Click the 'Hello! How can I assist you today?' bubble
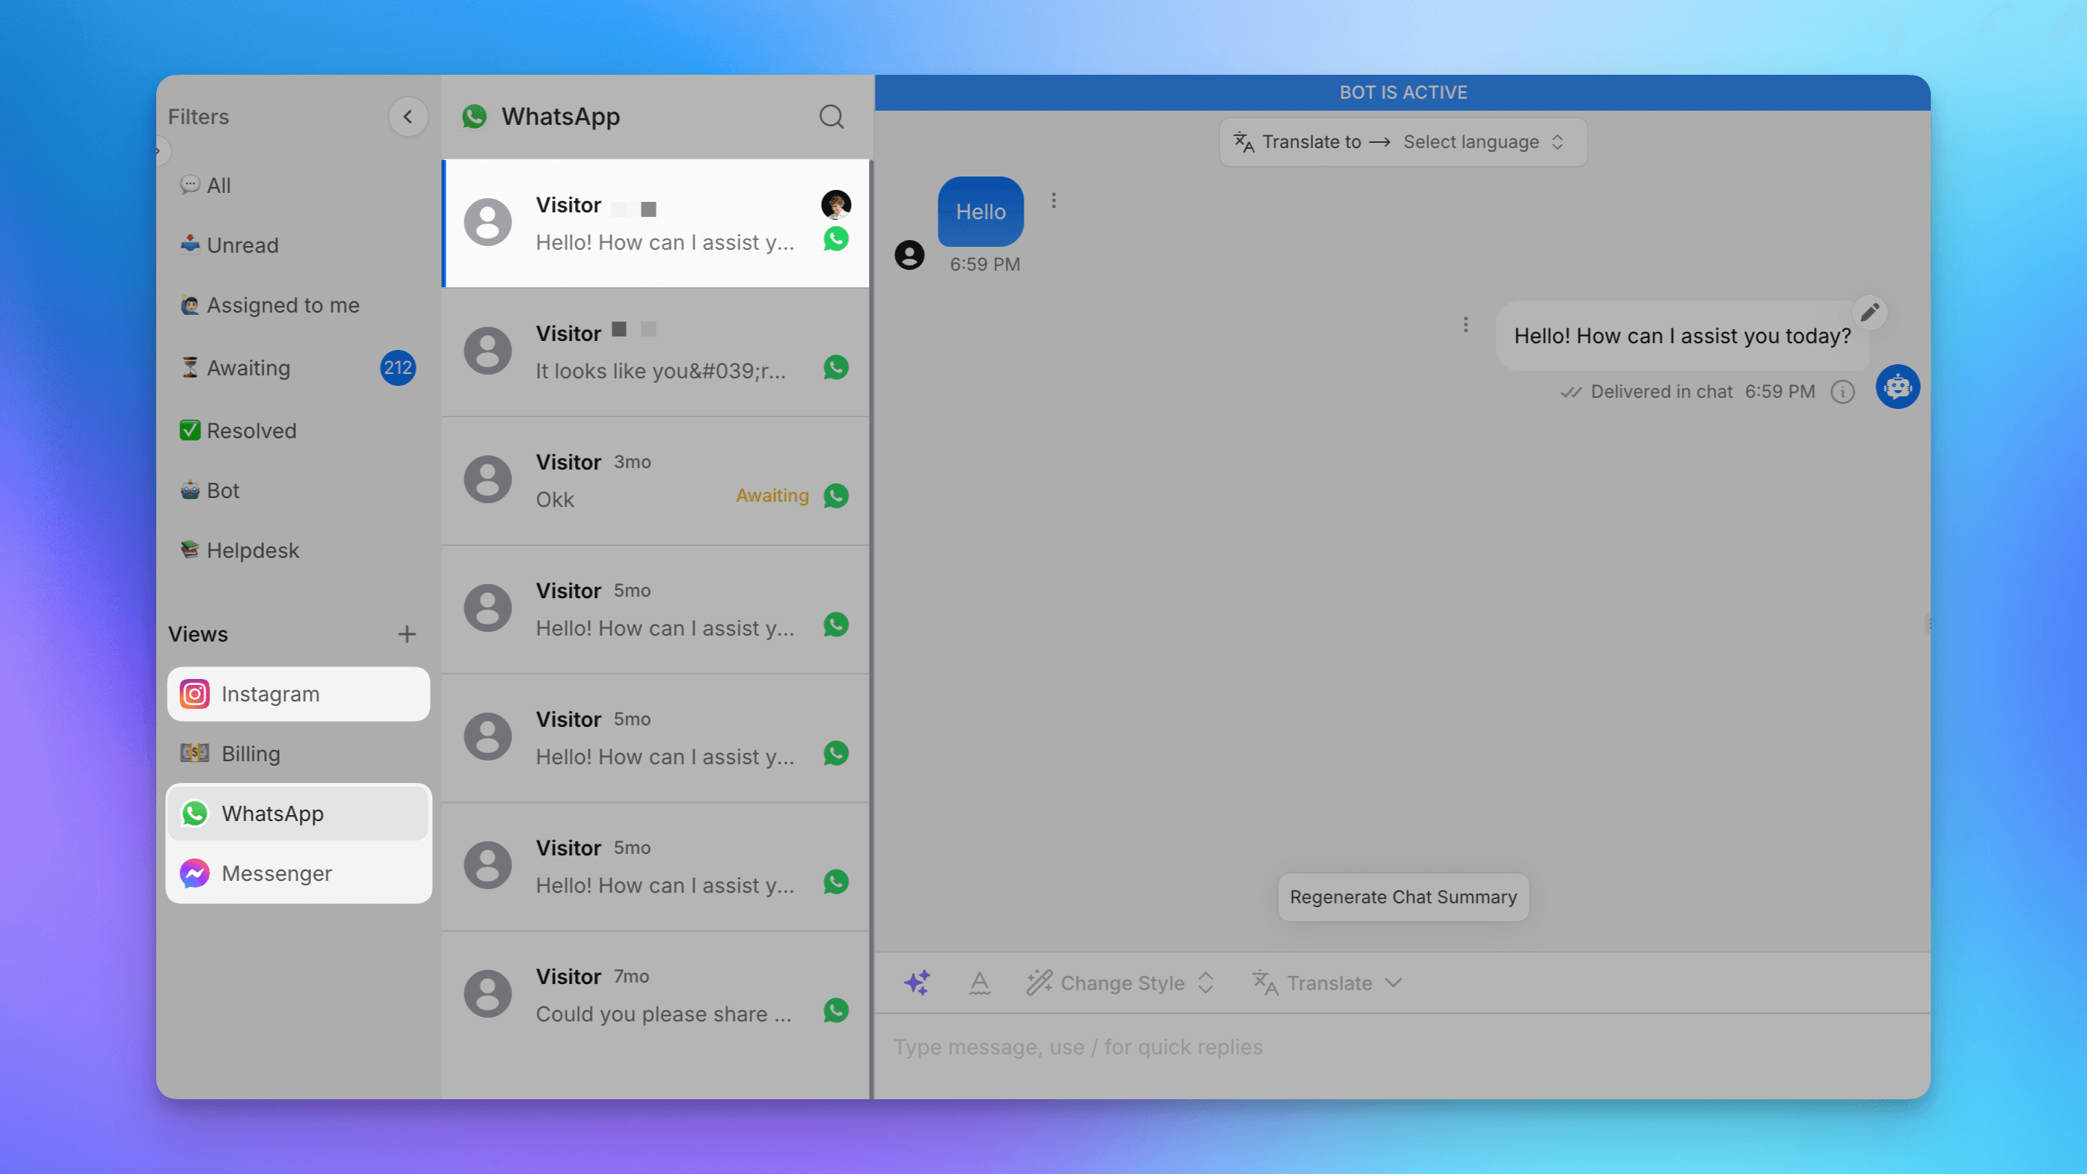The width and height of the screenshot is (2087, 1174). [x=1682, y=336]
